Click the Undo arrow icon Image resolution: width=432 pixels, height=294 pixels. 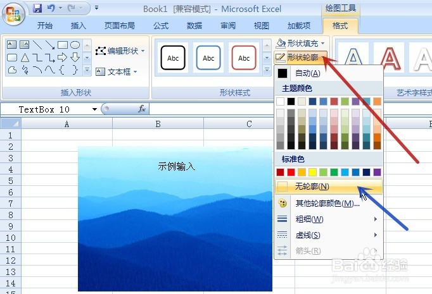point(51,8)
